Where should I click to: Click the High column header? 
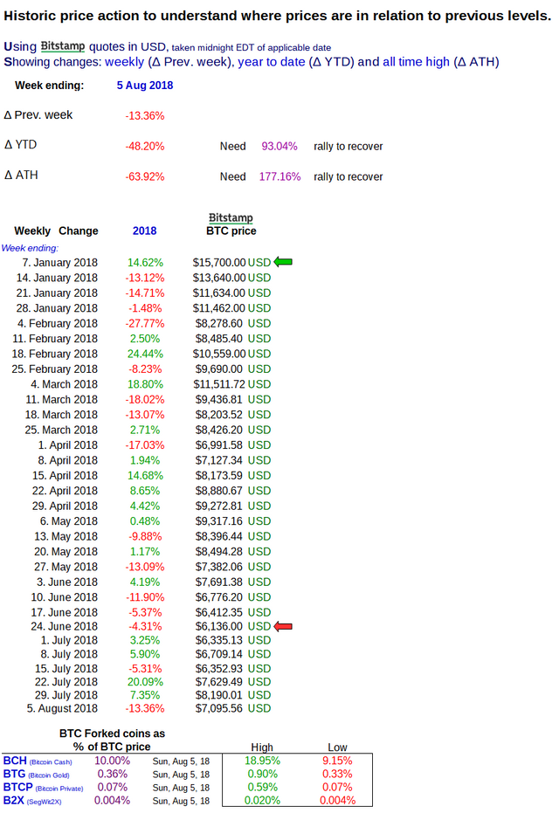point(262,748)
